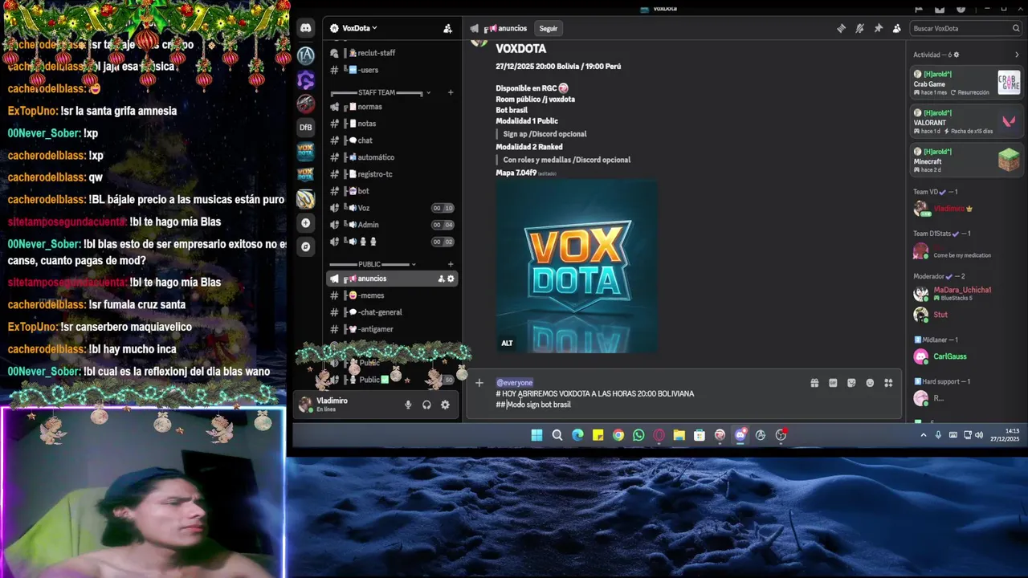Click member CarlGauss in member list
The height and width of the screenshot is (578, 1028).
coord(966,356)
